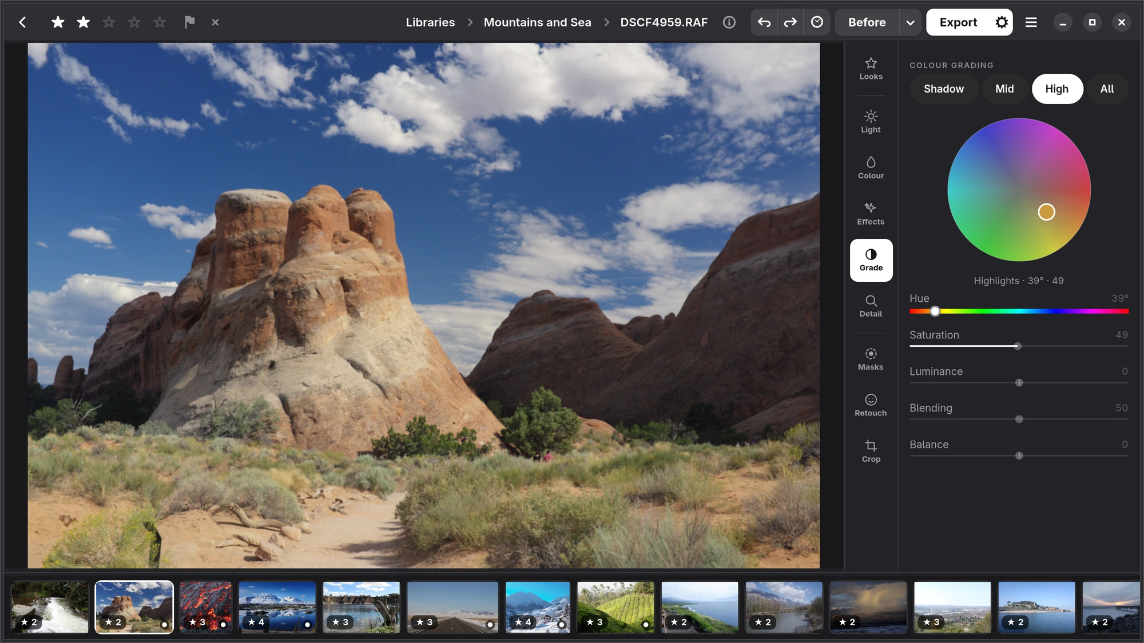The image size is (1144, 643).
Task: Open the Detail panel
Action: (x=871, y=306)
